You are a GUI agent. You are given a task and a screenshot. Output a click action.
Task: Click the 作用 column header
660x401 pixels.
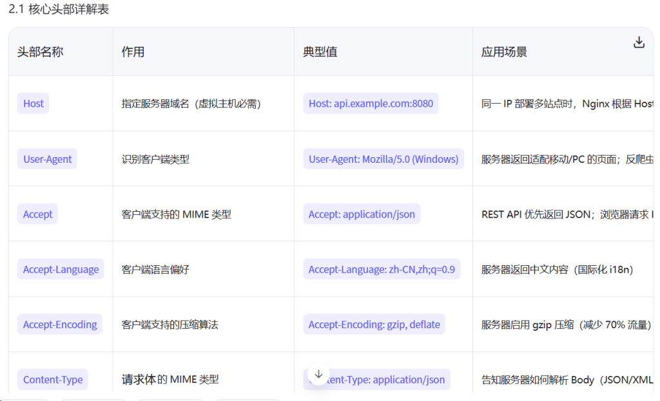(133, 52)
